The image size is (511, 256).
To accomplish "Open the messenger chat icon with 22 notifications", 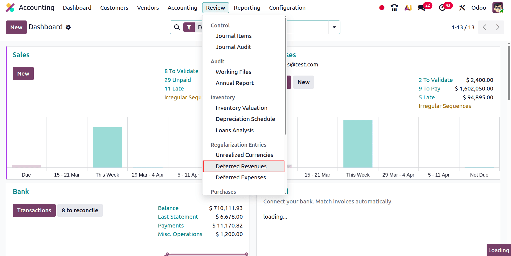I will [422, 8].
